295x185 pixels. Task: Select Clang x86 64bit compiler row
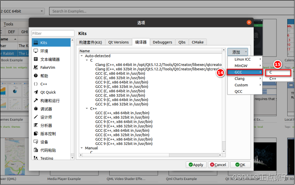click(x=158, y=65)
